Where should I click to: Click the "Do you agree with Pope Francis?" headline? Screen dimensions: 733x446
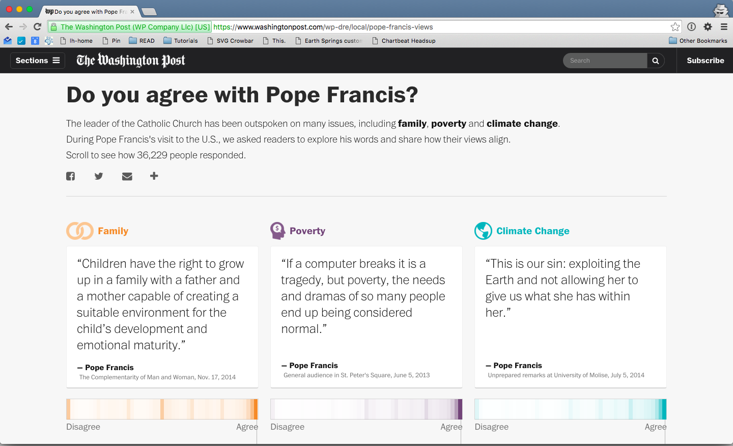[242, 95]
